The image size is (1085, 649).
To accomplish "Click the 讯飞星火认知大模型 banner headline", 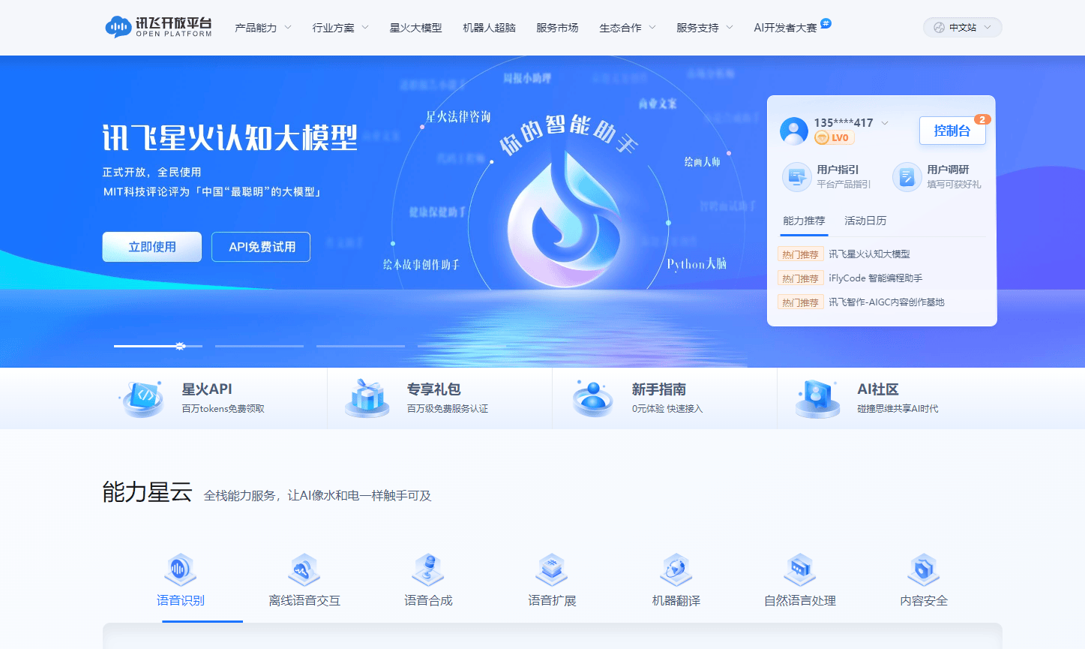I will [x=230, y=138].
